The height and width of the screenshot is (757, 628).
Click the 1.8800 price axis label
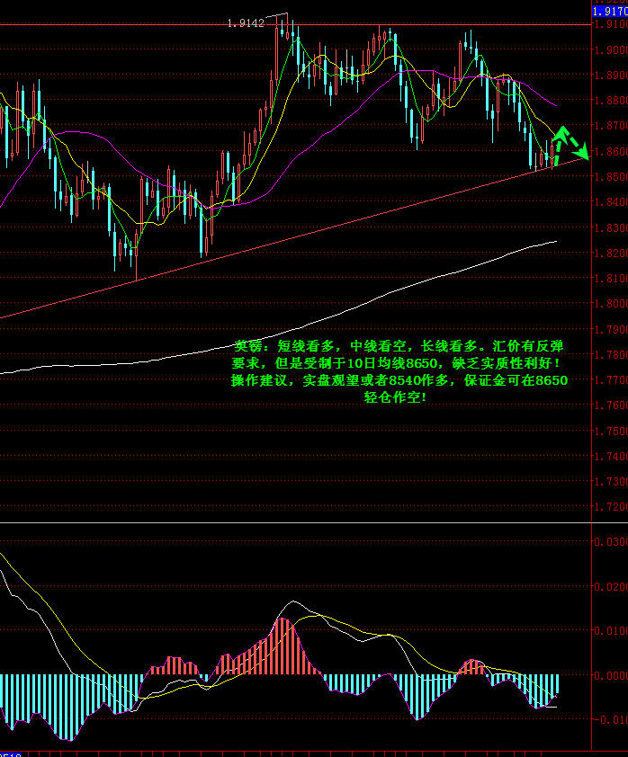click(611, 101)
